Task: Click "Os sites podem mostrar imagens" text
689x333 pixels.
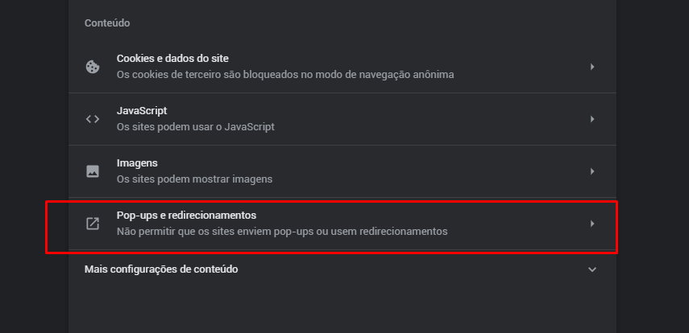Action: 194,179
